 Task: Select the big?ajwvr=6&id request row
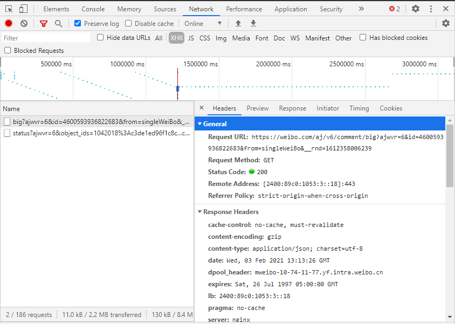[x=97, y=122]
